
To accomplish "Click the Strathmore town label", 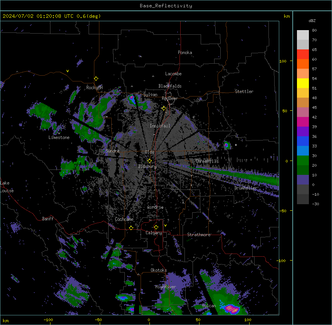I will click(x=199, y=235).
